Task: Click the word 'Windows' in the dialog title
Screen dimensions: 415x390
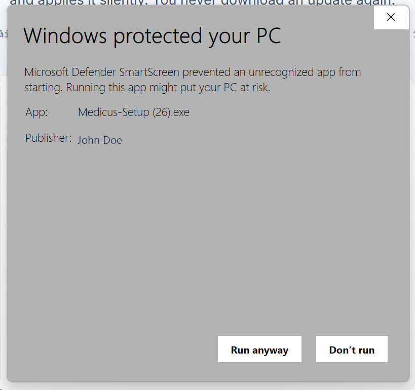Action: 65,36
